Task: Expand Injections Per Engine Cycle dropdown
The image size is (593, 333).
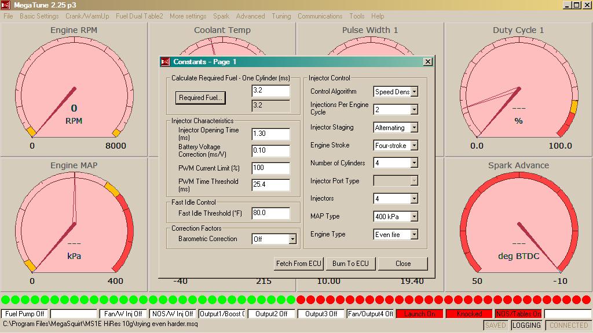Action: pos(414,109)
